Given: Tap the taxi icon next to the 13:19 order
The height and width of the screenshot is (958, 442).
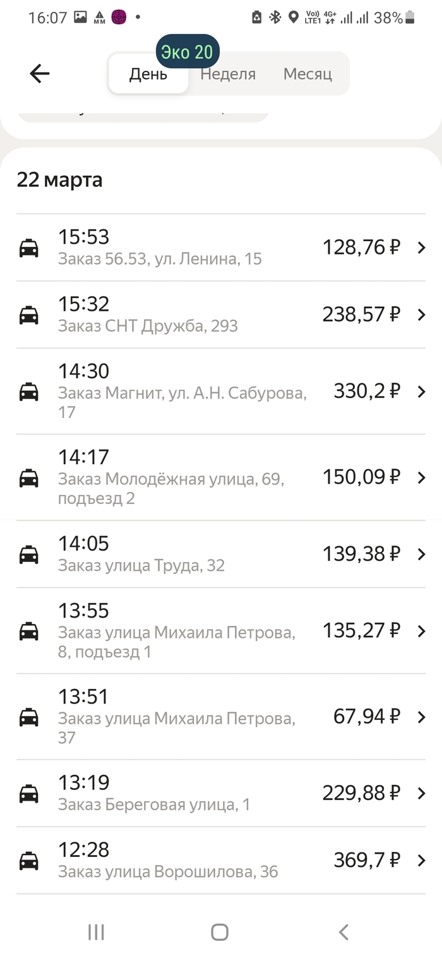Looking at the screenshot, I should [29, 793].
